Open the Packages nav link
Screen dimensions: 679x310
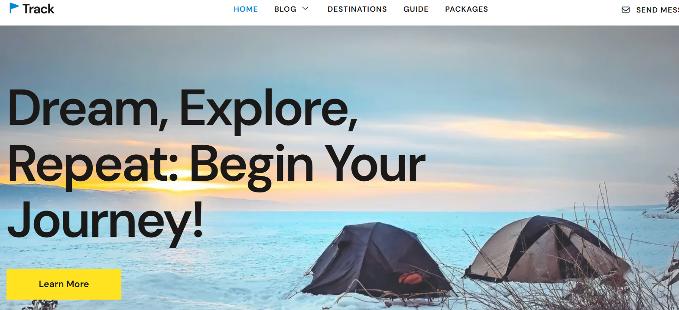click(x=466, y=9)
